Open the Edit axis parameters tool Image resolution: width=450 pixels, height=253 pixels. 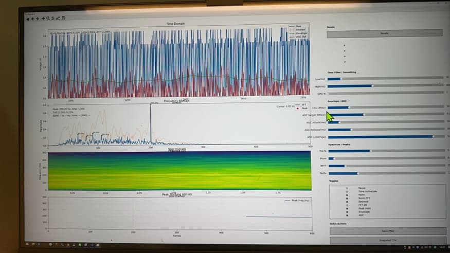(x=58, y=18)
